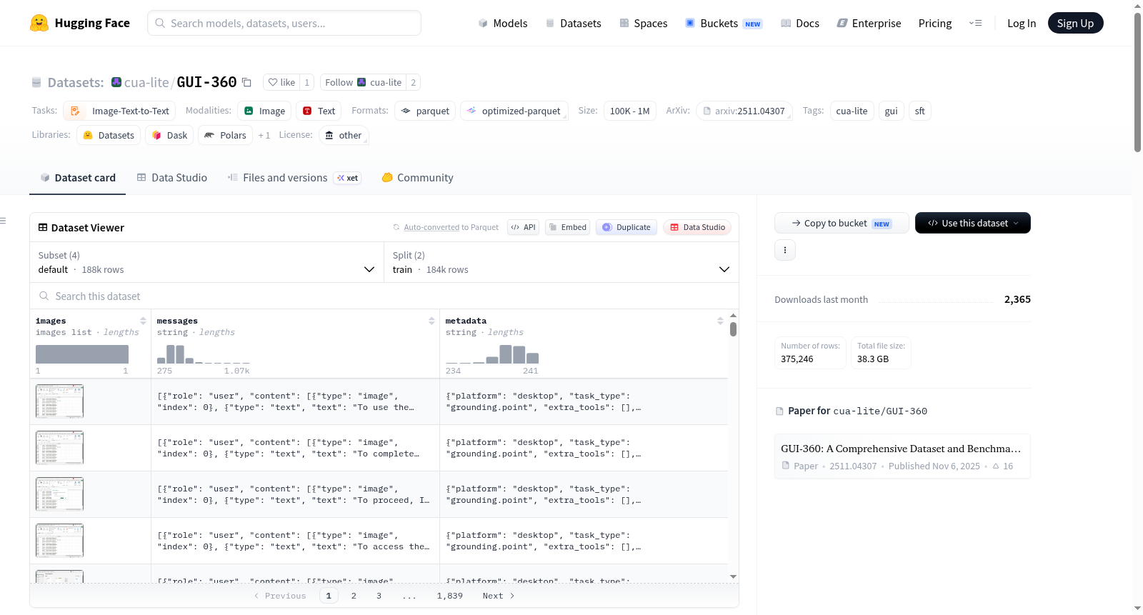The width and height of the screenshot is (1143, 615).
Task: Open main navigation overflow menu icon
Action: click(975, 23)
